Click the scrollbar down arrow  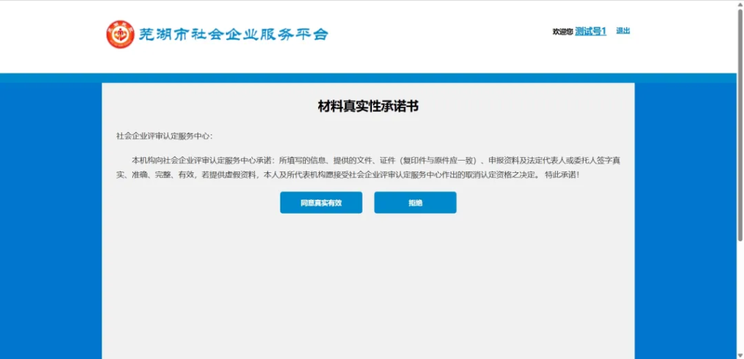pos(740,355)
